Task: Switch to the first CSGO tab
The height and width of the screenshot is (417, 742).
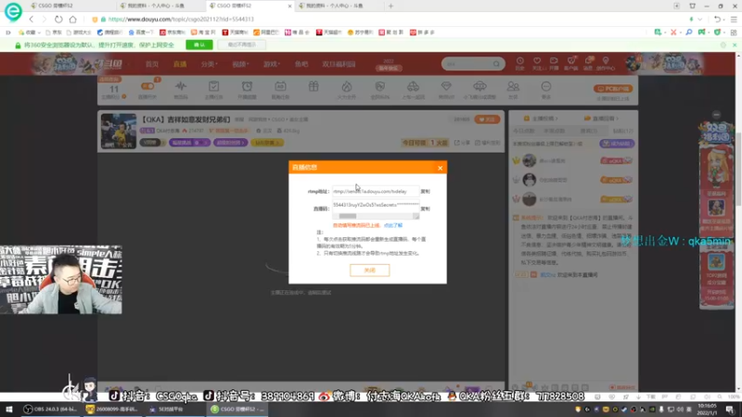Action: pos(71,6)
